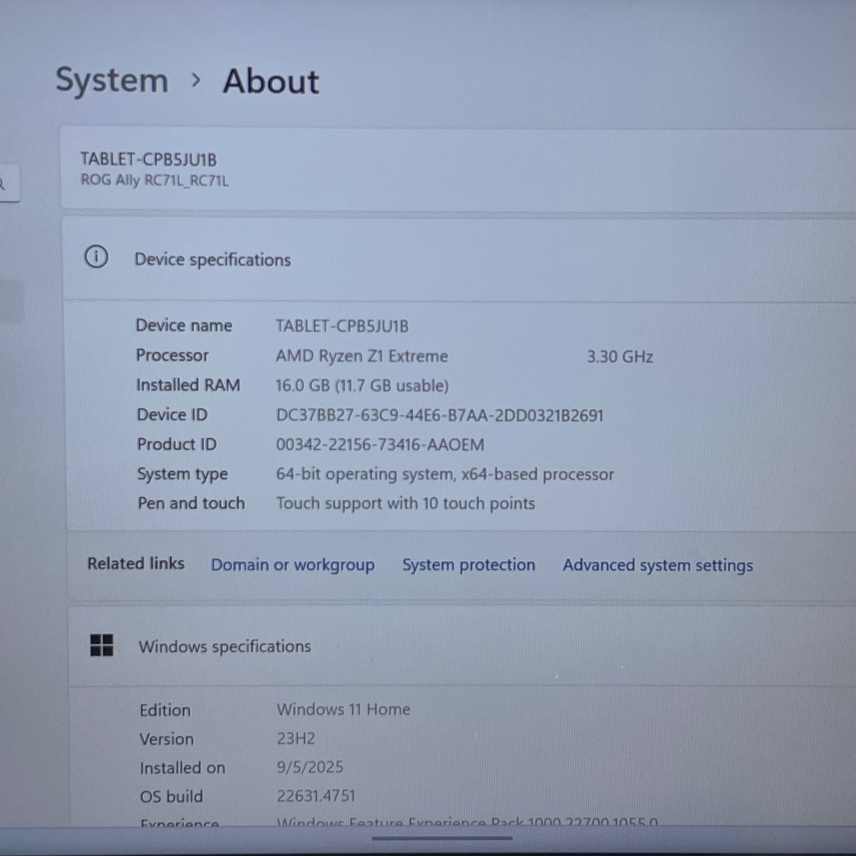Go back to System breadcrumb
The height and width of the screenshot is (856, 856).
pyautogui.click(x=112, y=80)
